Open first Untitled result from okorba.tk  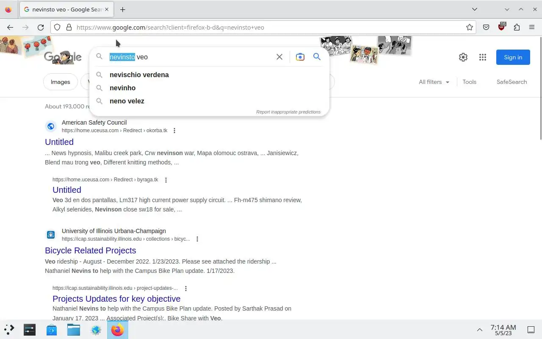coord(59,142)
